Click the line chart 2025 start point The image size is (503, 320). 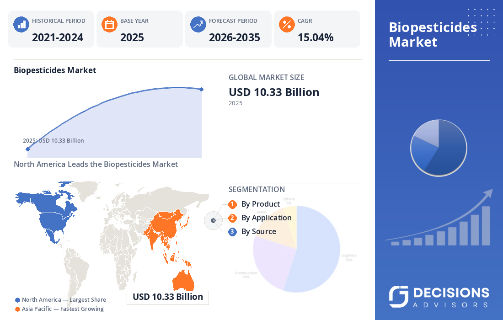[x=27, y=149]
